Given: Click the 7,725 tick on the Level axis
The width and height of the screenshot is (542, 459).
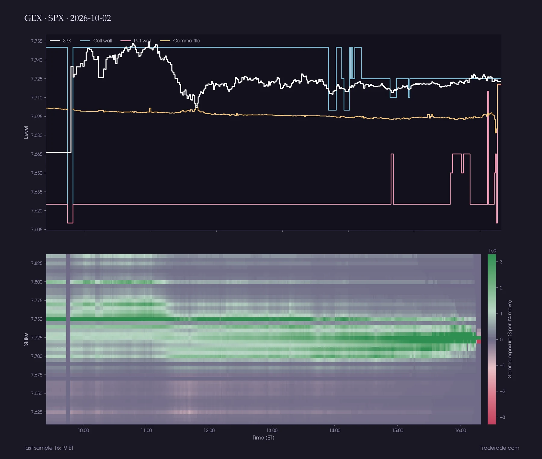Looking at the screenshot, I should (x=37, y=79).
